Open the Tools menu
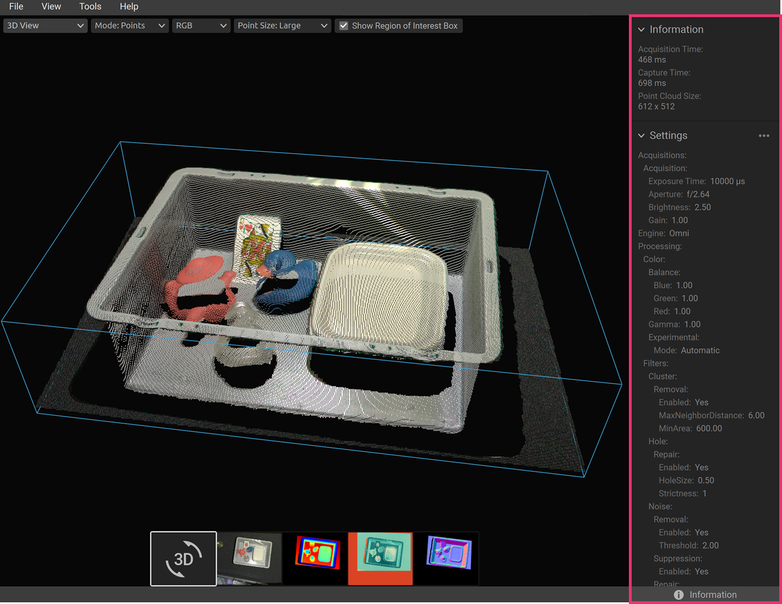 click(90, 7)
